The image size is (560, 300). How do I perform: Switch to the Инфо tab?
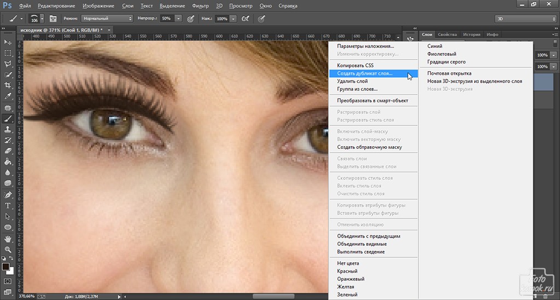492,34
